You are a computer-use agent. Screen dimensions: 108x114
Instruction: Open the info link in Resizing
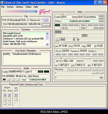(101, 77)
